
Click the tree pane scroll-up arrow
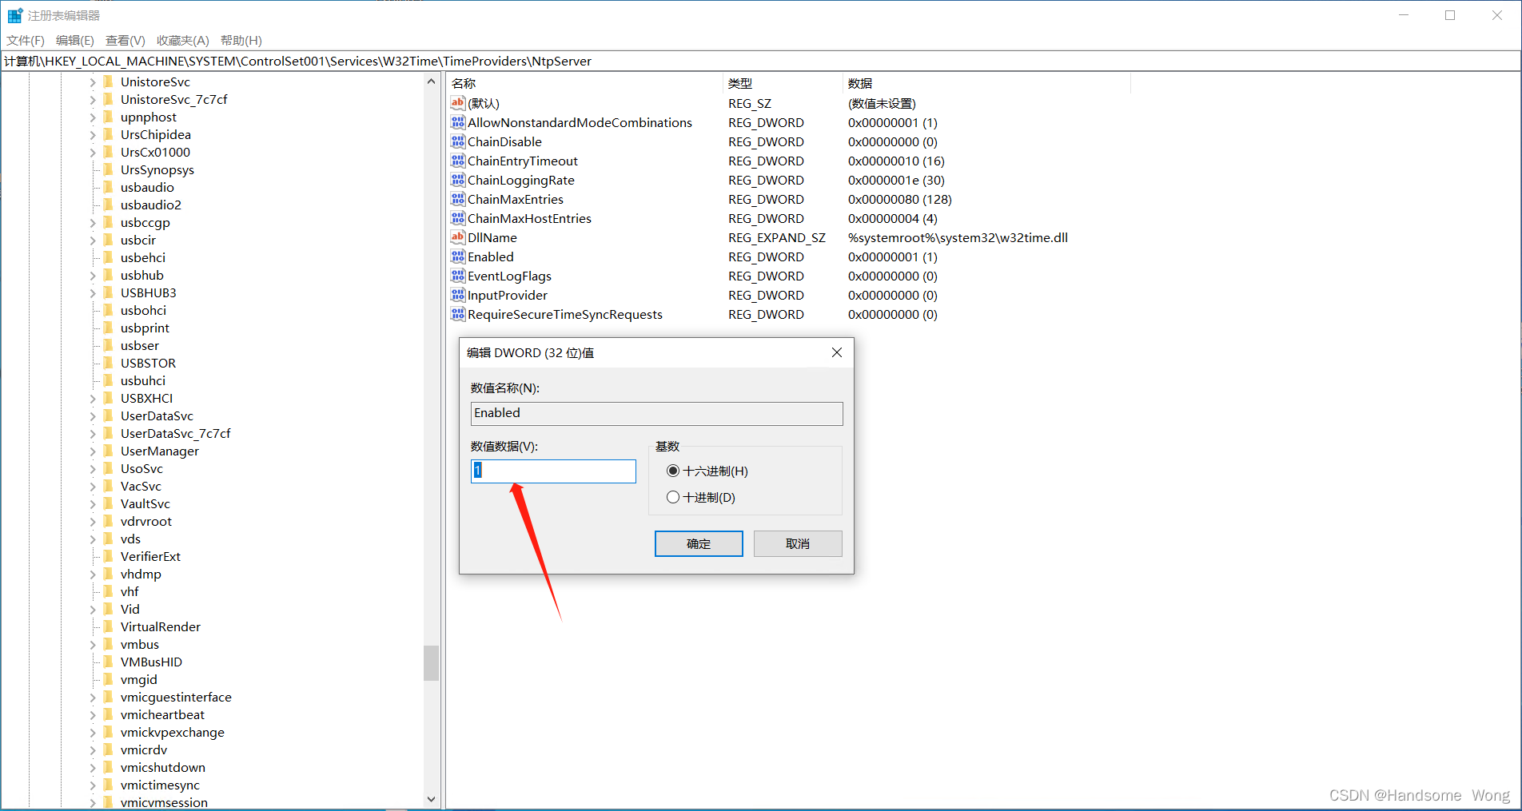click(x=432, y=81)
